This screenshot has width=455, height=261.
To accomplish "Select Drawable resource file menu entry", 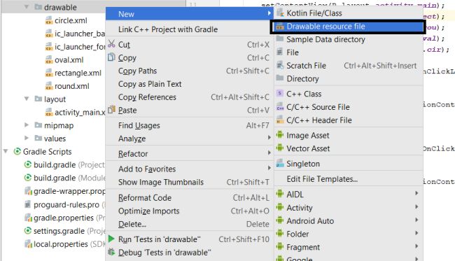I will [347, 27].
